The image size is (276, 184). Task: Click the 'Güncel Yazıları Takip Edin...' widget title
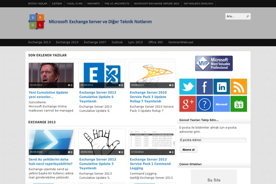pos(199,120)
